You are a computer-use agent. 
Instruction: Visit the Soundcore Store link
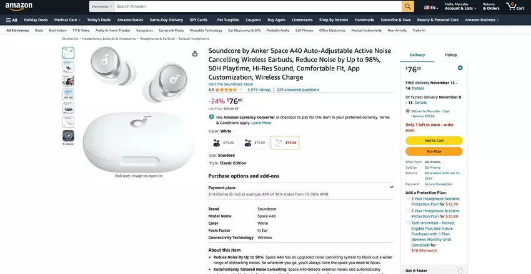(x=231, y=83)
